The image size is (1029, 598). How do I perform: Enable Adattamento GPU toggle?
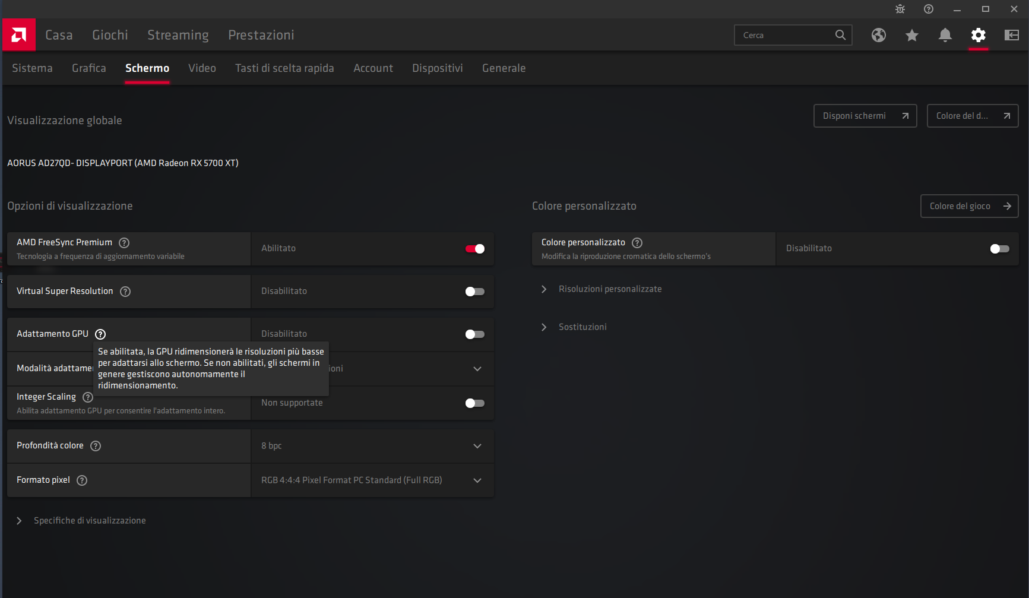[x=475, y=334]
